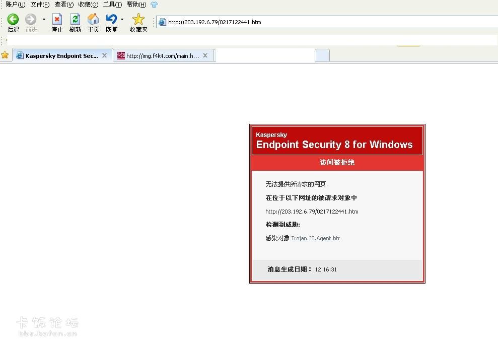Click the new tab button
The width and height of the screenshot is (498, 342).
click(322, 55)
